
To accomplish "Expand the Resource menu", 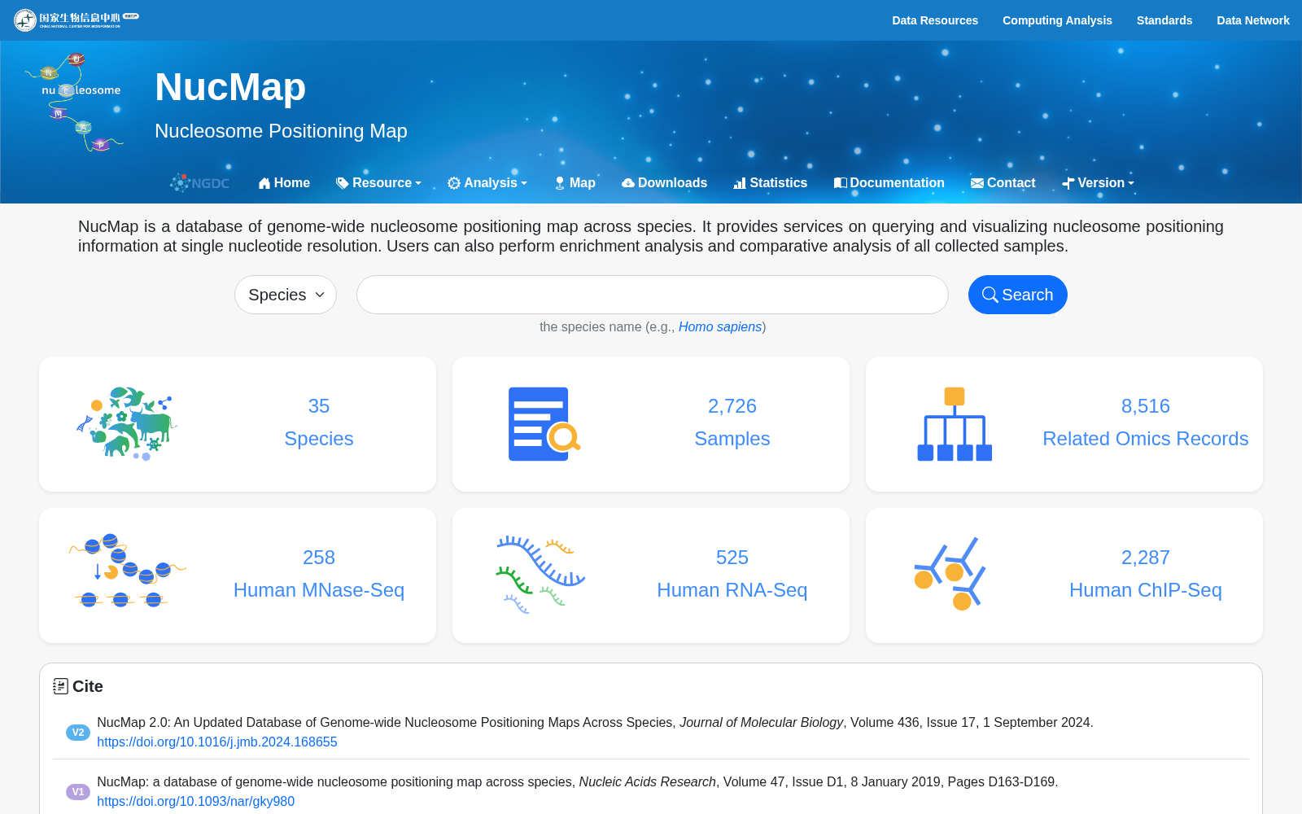I will pyautogui.click(x=379, y=183).
